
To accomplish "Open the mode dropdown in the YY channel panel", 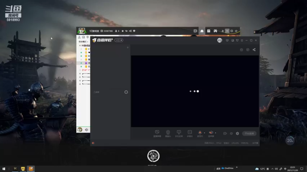I will coord(83,42).
